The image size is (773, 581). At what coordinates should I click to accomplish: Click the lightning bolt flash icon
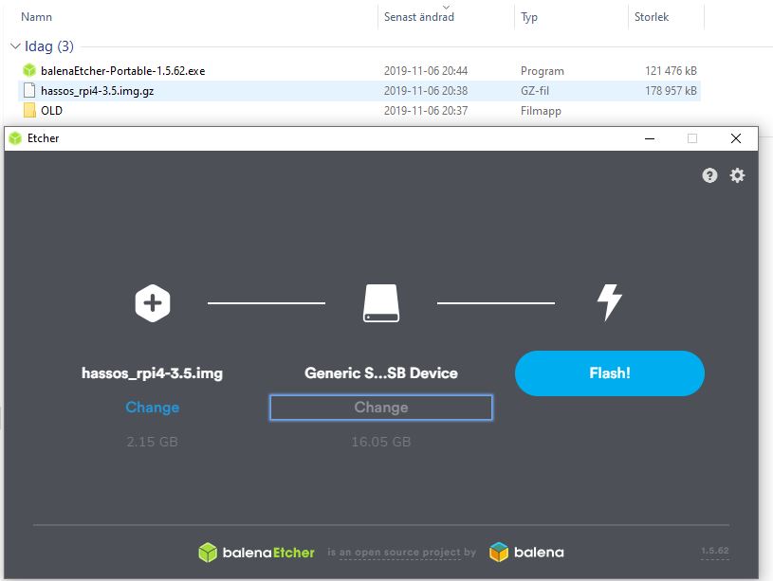point(609,302)
